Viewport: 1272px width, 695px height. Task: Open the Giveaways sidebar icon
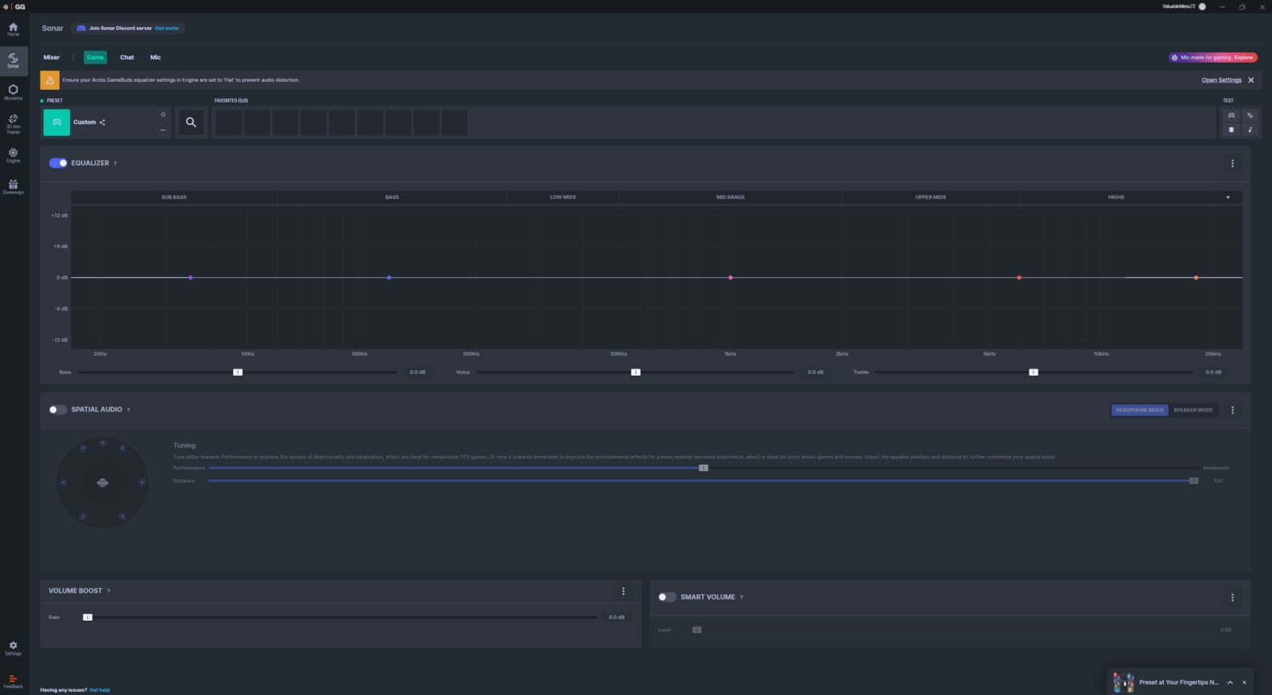click(x=13, y=187)
